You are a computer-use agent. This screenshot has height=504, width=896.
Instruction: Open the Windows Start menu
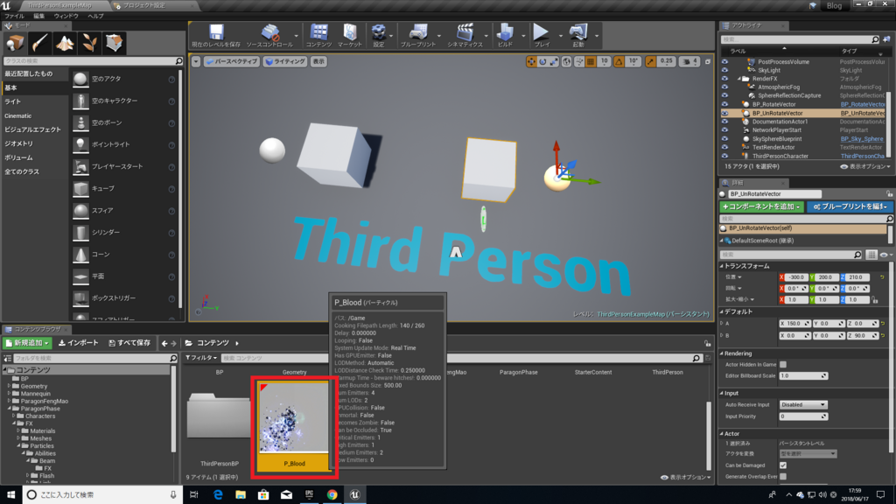(x=10, y=494)
